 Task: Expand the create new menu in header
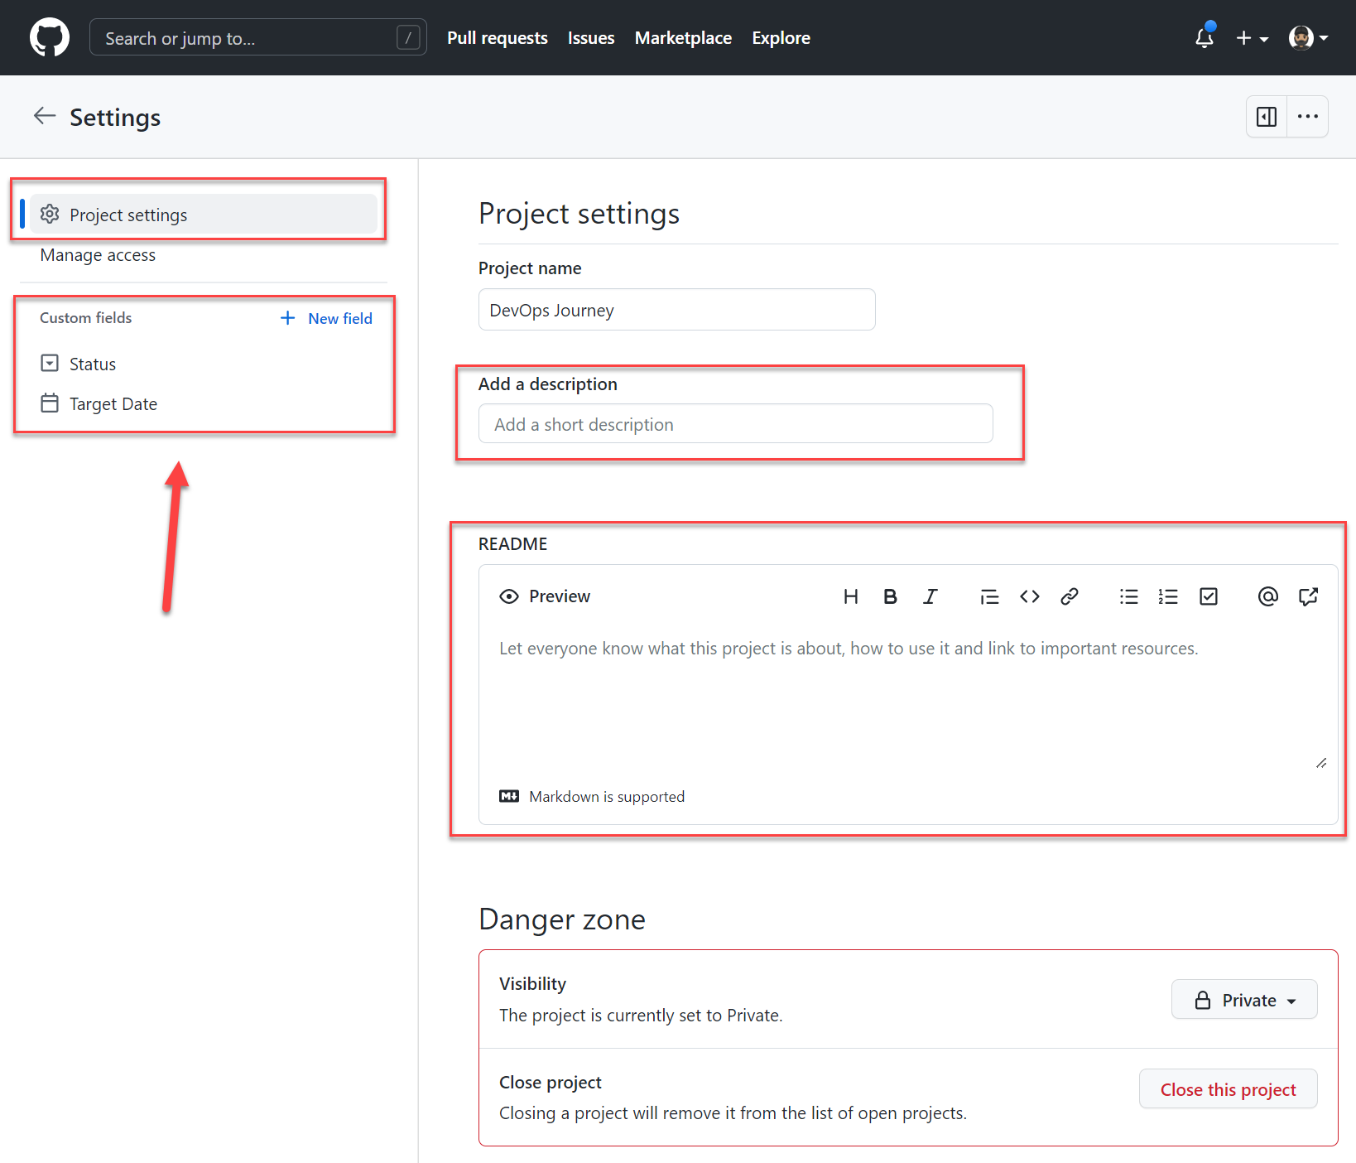click(1252, 37)
